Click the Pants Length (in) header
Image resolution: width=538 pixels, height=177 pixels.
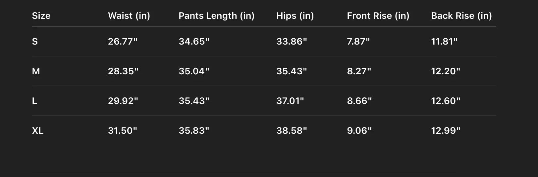point(216,16)
